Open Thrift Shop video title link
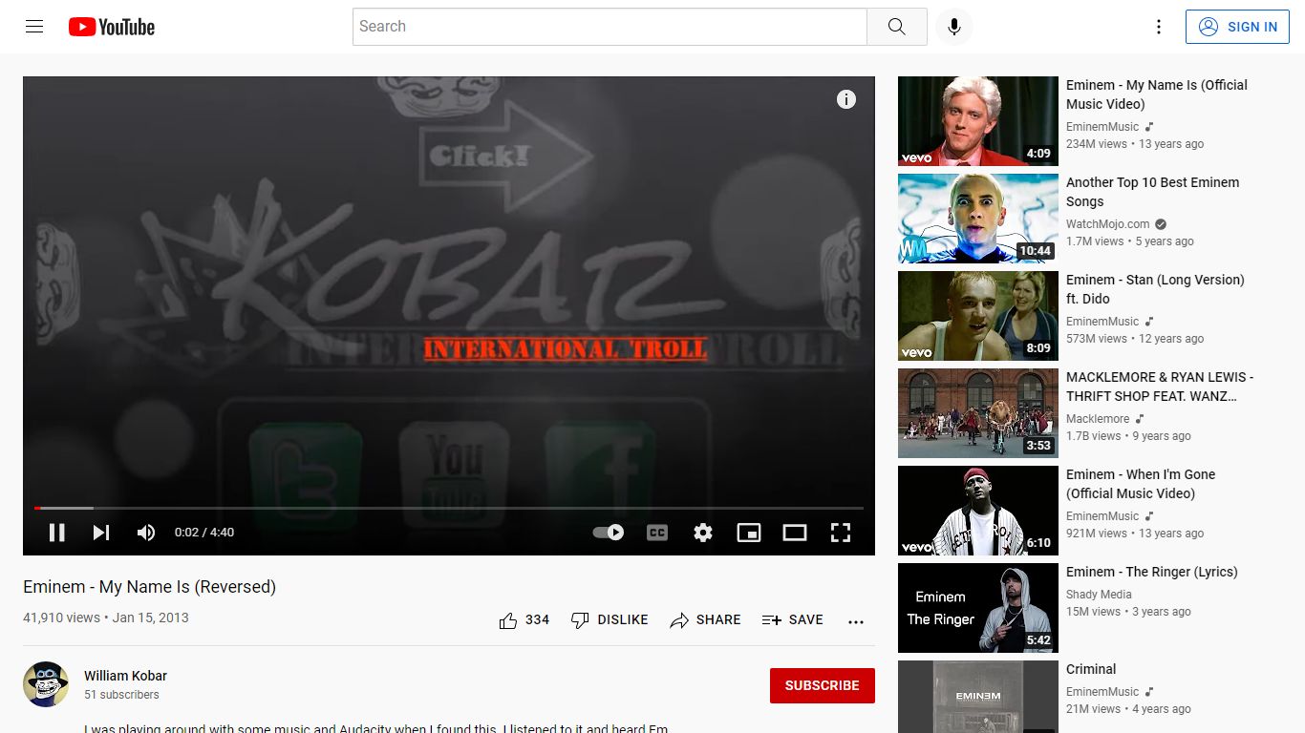Screen dimensions: 1305x733 [1160, 387]
